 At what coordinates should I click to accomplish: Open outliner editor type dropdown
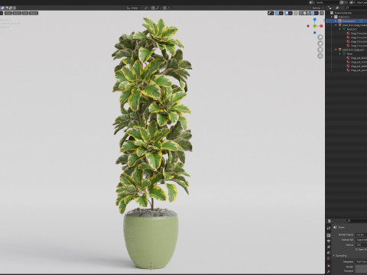330,8
